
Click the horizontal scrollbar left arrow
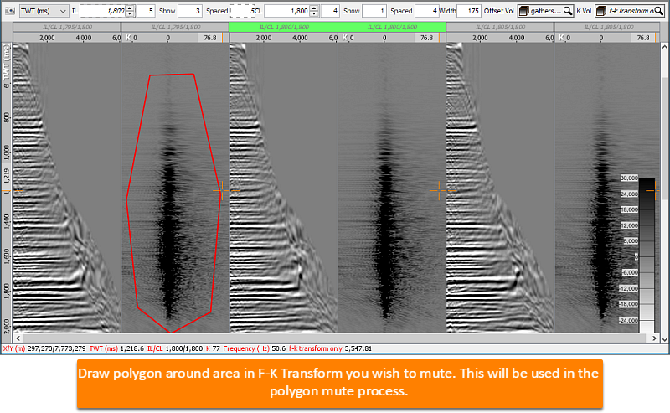point(18,338)
